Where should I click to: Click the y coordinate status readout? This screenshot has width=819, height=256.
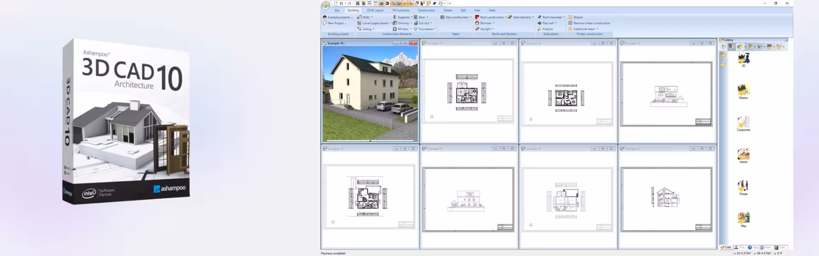click(x=763, y=253)
